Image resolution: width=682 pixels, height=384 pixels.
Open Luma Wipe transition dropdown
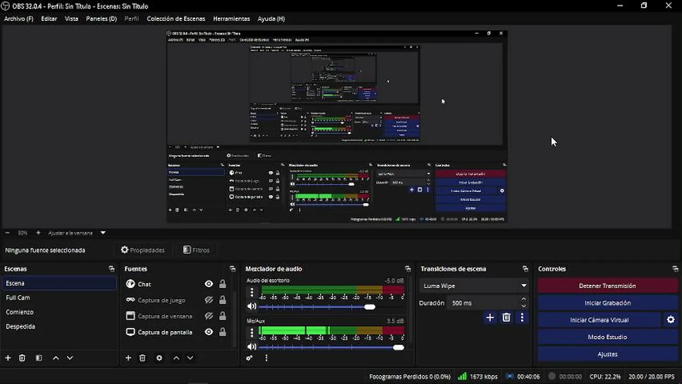click(474, 286)
